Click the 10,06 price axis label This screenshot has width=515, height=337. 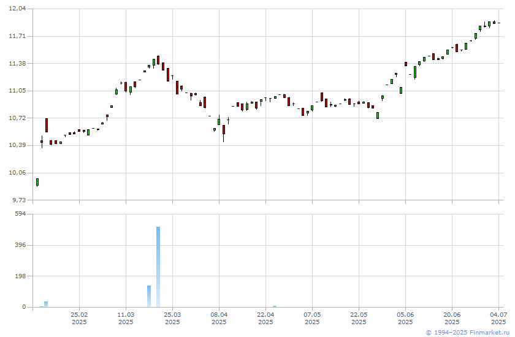click(x=17, y=173)
